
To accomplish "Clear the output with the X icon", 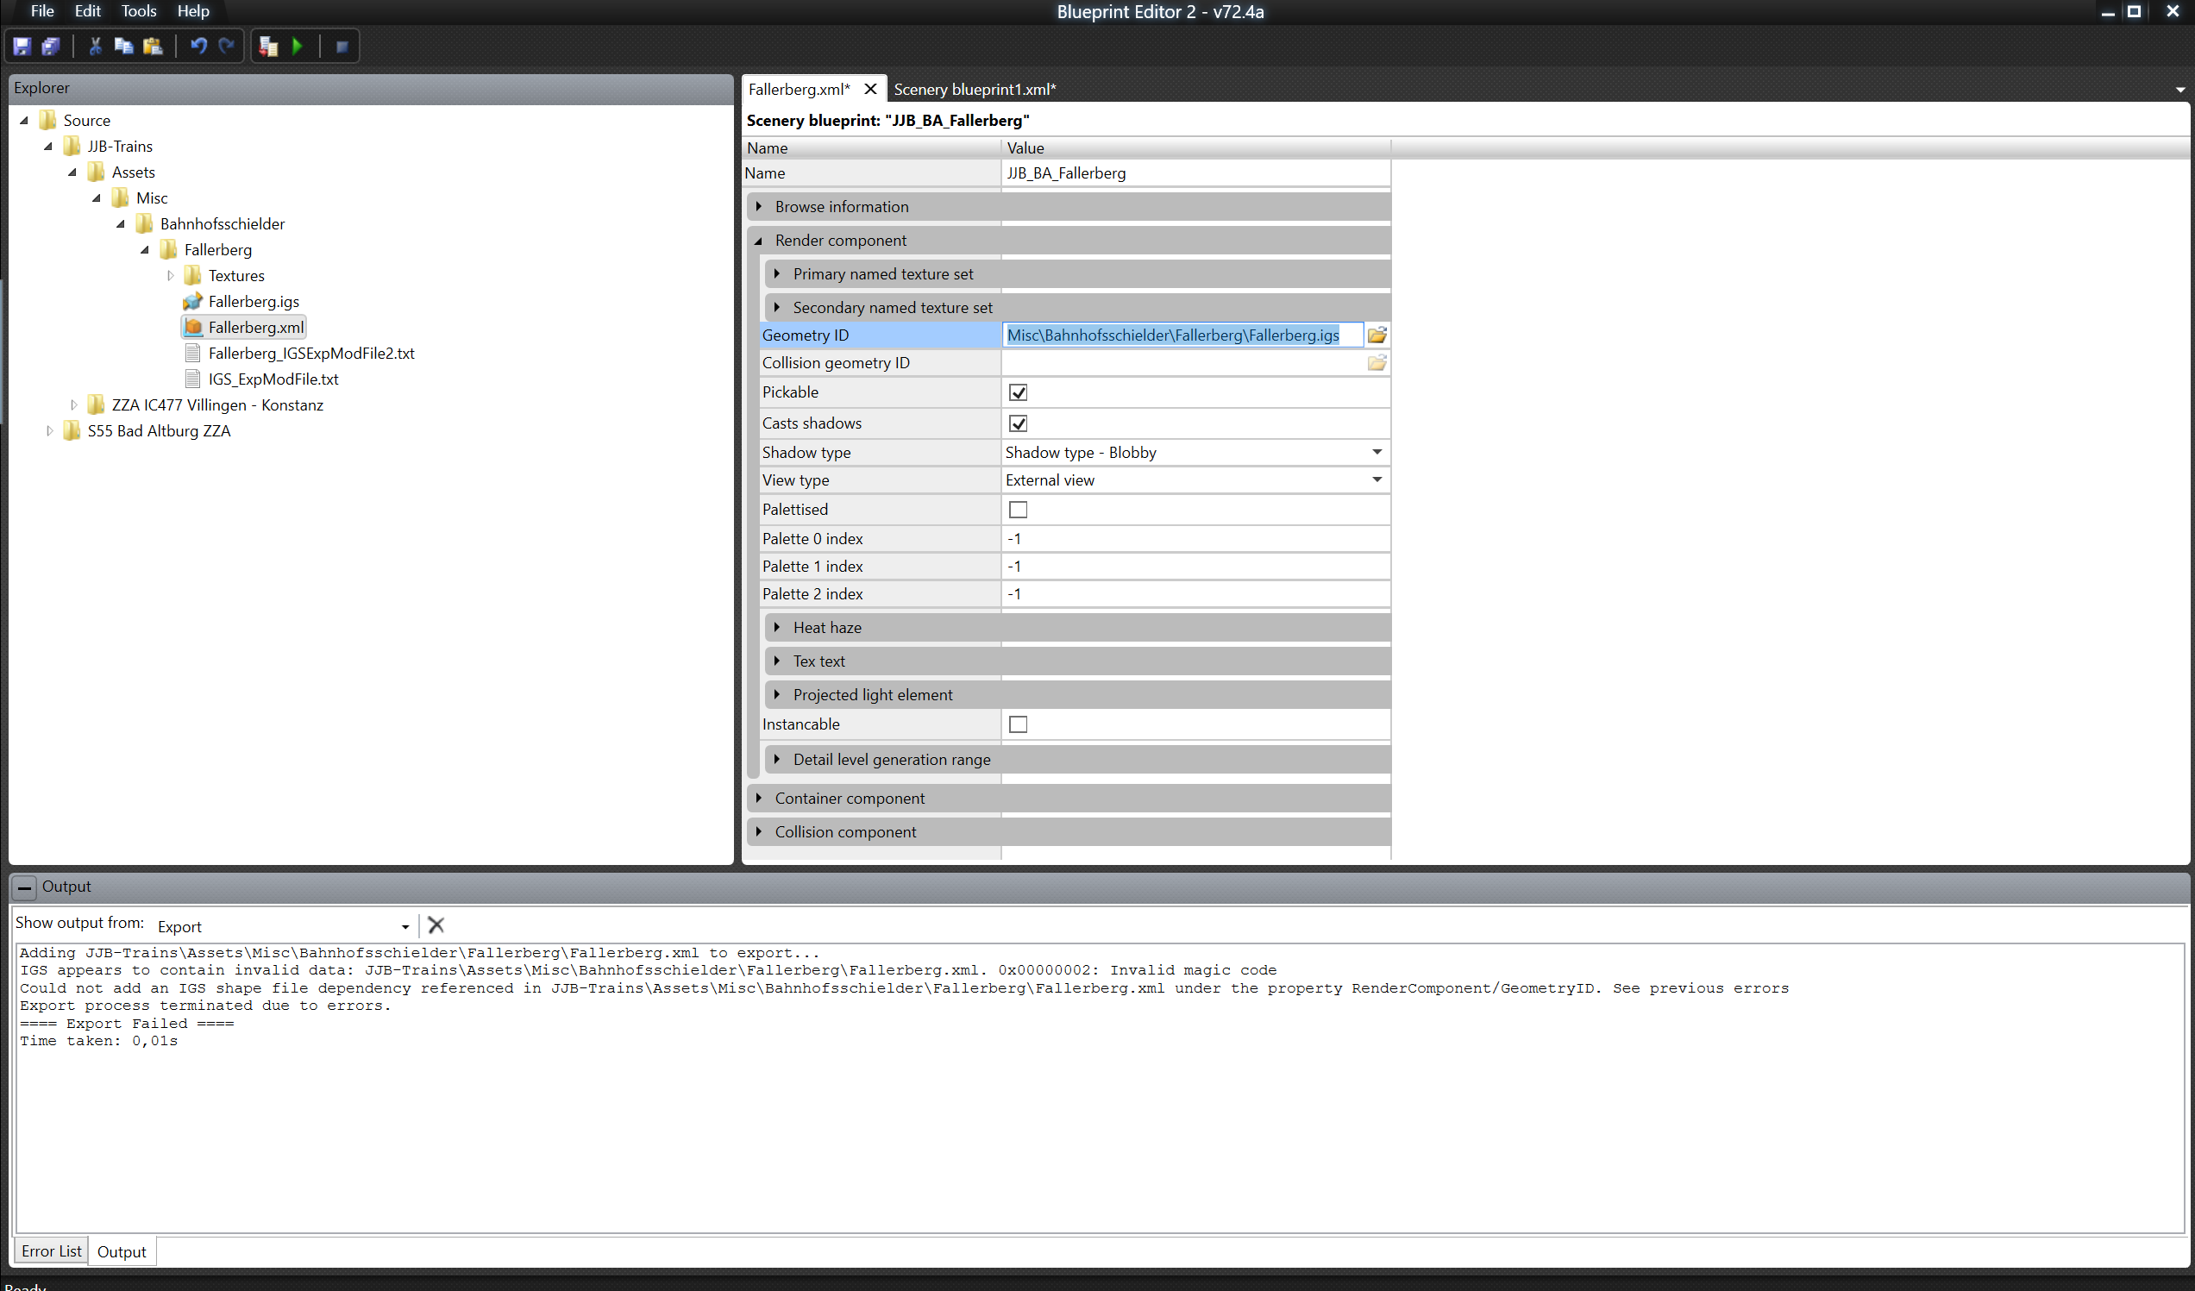I will click(x=436, y=925).
